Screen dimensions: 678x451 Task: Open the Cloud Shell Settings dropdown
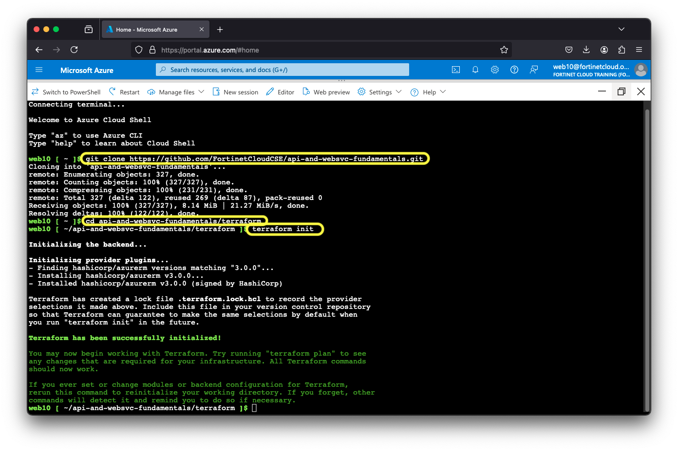tap(379, 92)
